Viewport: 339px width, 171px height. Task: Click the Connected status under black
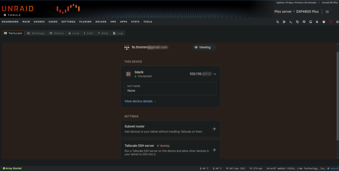(x=143, y=76)
